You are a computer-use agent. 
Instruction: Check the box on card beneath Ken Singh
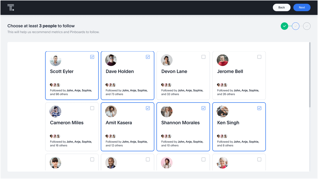tap(259, 159)
